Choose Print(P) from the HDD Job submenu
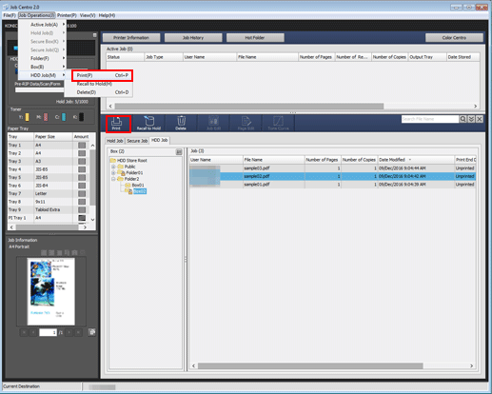 [102, 75]
